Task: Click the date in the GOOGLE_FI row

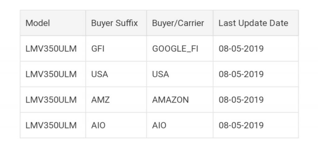Action: [241, 49]
